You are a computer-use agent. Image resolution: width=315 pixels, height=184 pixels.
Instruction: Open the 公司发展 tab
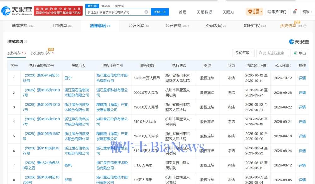click(216, 26)
